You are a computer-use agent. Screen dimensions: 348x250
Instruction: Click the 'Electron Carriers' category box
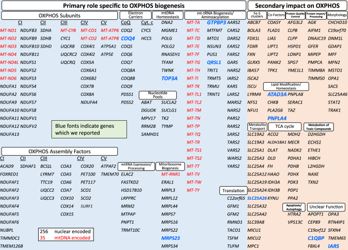135,15
